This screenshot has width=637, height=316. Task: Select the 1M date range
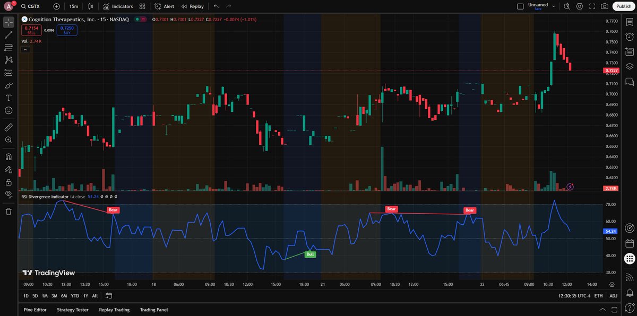click(45, 296)
